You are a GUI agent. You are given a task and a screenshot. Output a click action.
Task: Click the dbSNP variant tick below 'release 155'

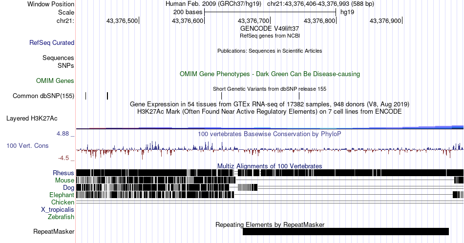(x=299, y=96)
